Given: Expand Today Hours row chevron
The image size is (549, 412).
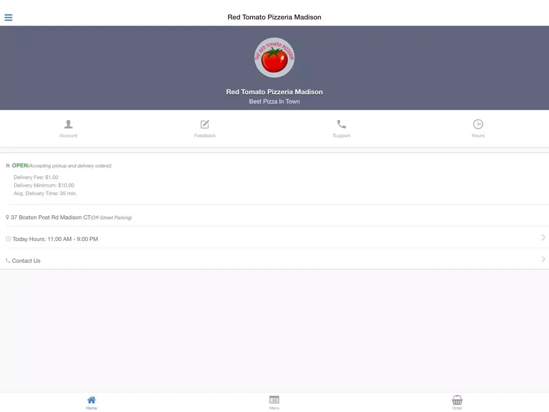Looking at the screenshot, I should click(543, 237).
